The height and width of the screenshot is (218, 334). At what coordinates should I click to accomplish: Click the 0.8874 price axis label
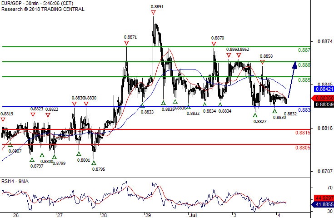[x=325, y=41]
